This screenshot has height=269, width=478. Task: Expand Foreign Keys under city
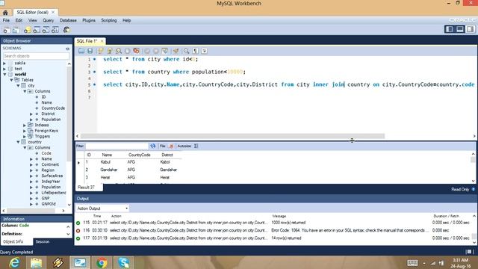[x=25, y=131]
